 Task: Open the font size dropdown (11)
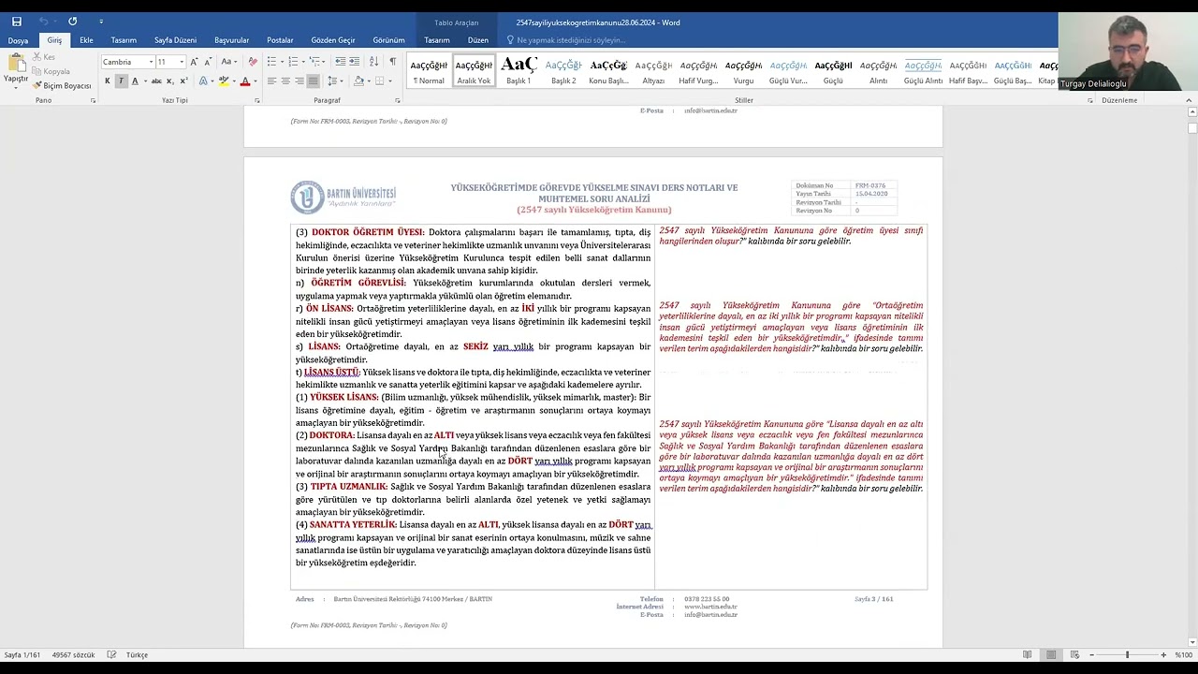[x=182, y=62]
